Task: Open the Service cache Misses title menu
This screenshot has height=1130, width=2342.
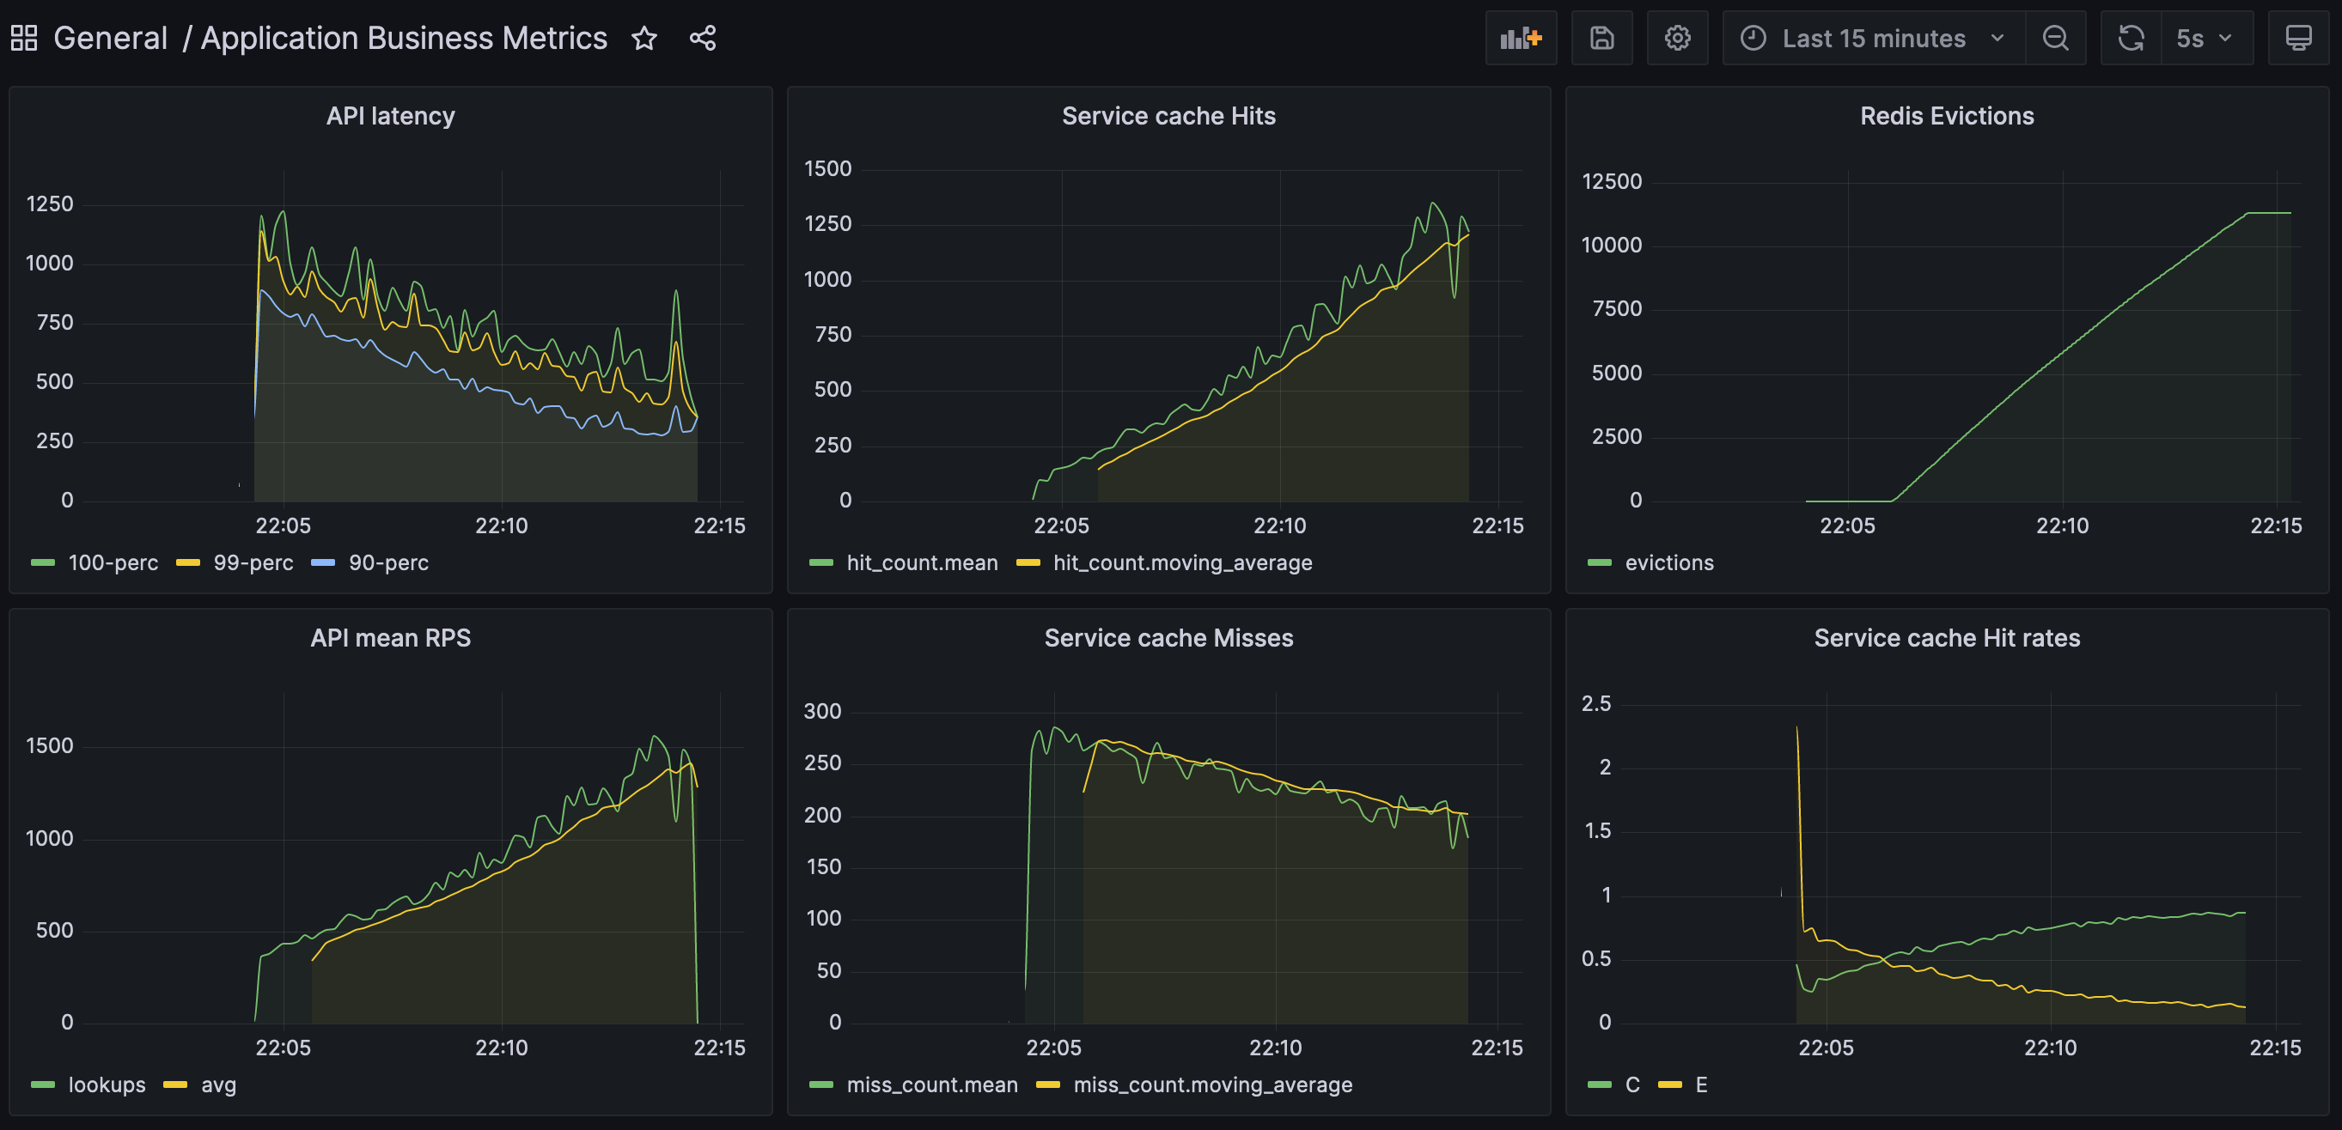Action: (1168, 639)
